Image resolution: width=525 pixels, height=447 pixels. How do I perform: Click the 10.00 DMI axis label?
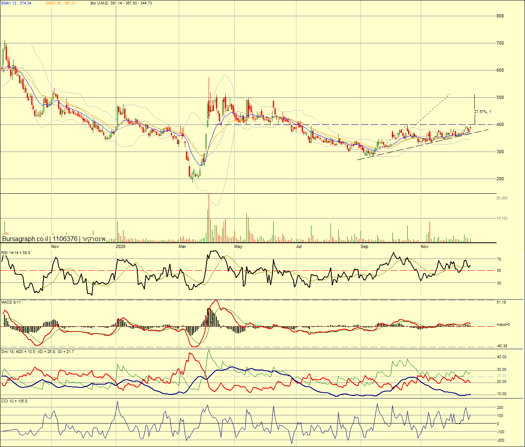(502, 394)
